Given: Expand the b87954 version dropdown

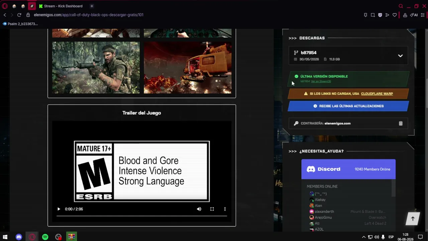Looking at the screenshot, I should tap(400, 56).
